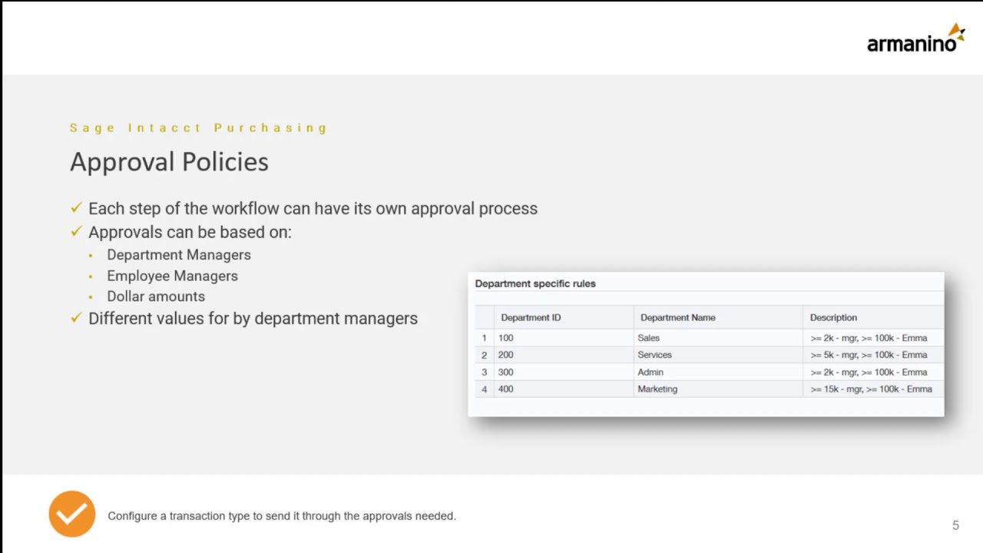Click row number 4 in the table
Image resolution: width=983 pixels, height=553 pixels.
(x=484, y=389)
